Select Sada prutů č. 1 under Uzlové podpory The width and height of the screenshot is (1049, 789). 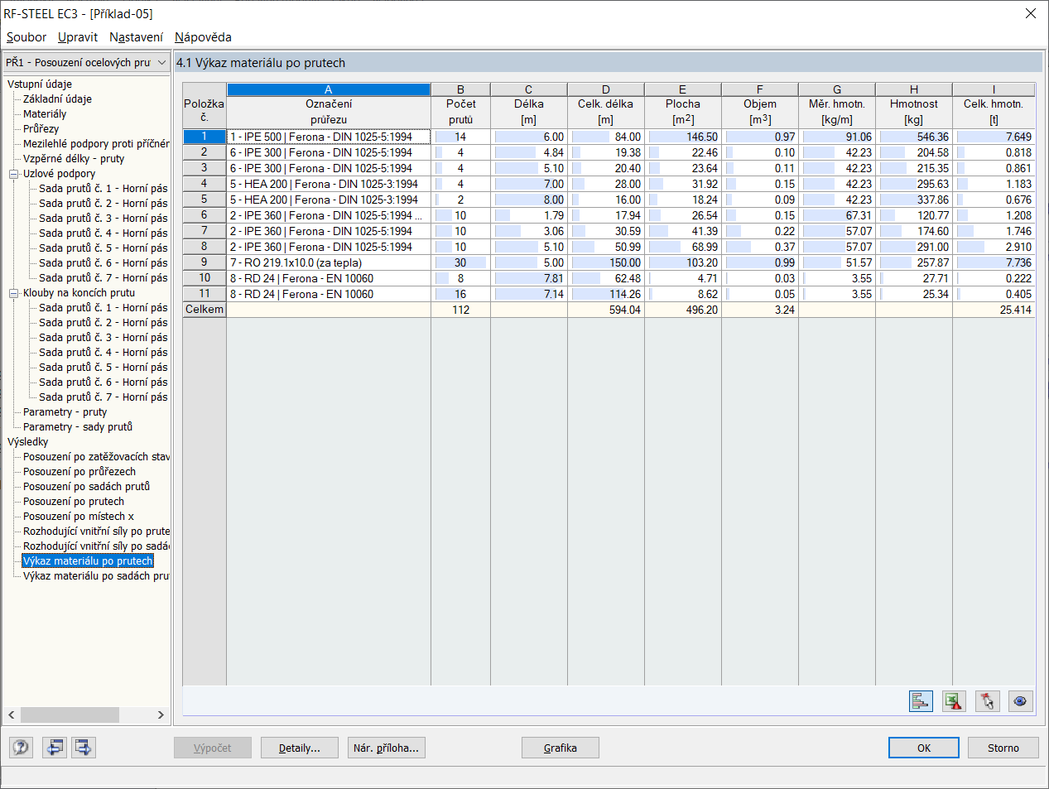tap(103, 189)
